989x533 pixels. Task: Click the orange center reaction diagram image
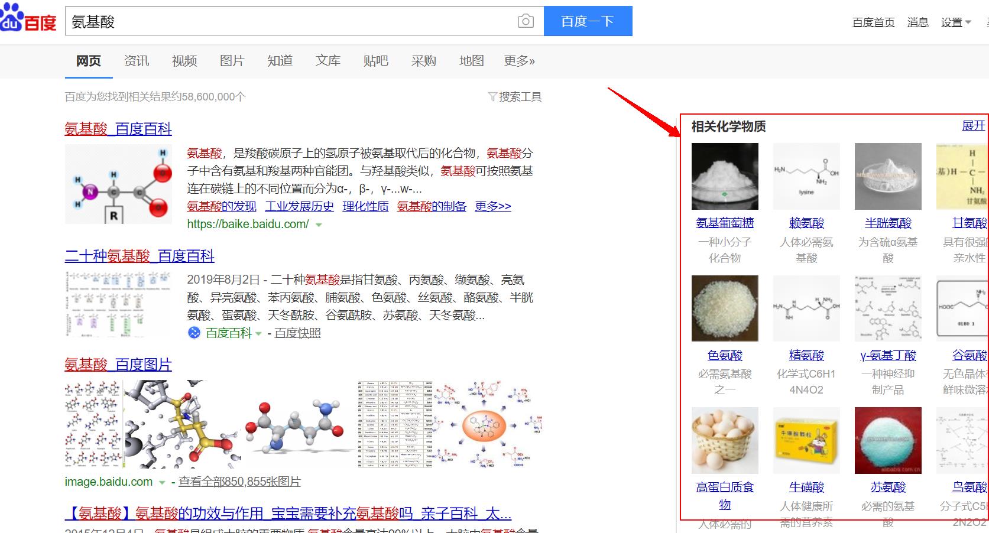point(487,425)
